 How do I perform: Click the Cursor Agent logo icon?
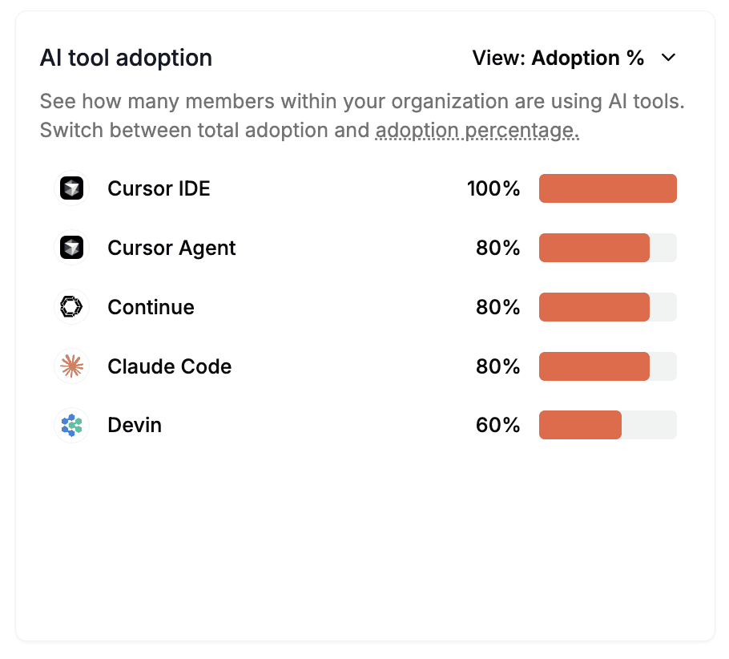tap(72, 248)
